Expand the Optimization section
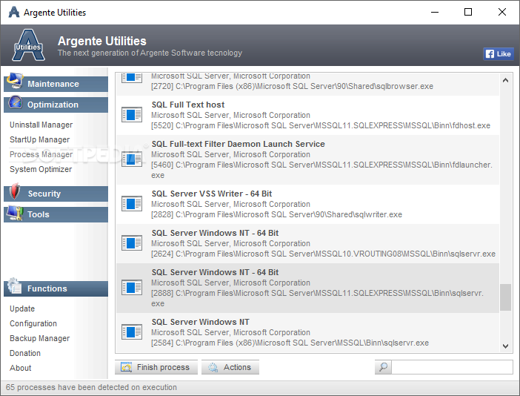520x396 pixels. coord(56,105)
